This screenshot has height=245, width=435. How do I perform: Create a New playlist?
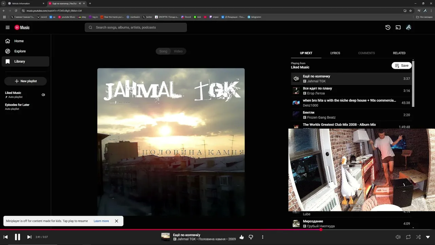[25, 81]
